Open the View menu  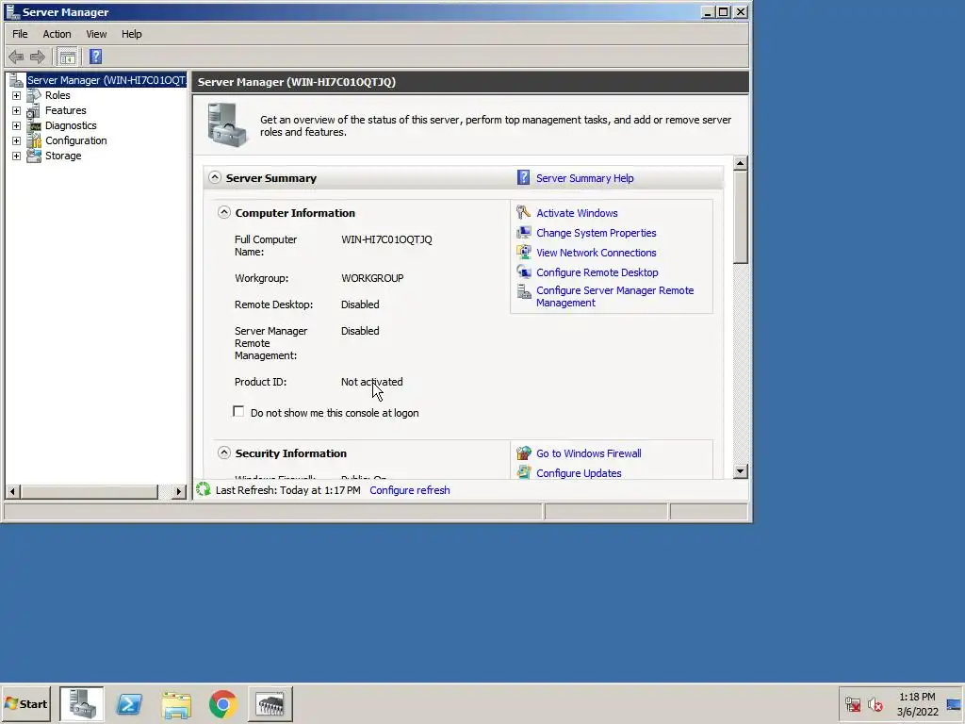96,34
